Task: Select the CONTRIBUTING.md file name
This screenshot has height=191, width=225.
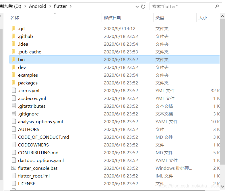Action: point(38,153)
